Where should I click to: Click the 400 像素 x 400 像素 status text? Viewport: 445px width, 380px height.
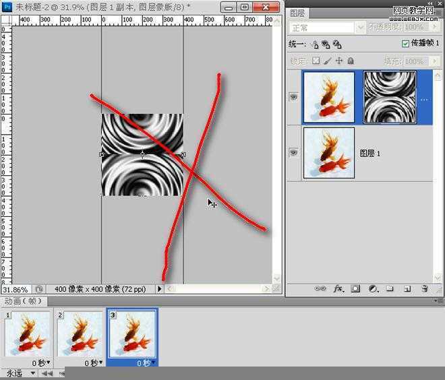[x=100, y=289]
